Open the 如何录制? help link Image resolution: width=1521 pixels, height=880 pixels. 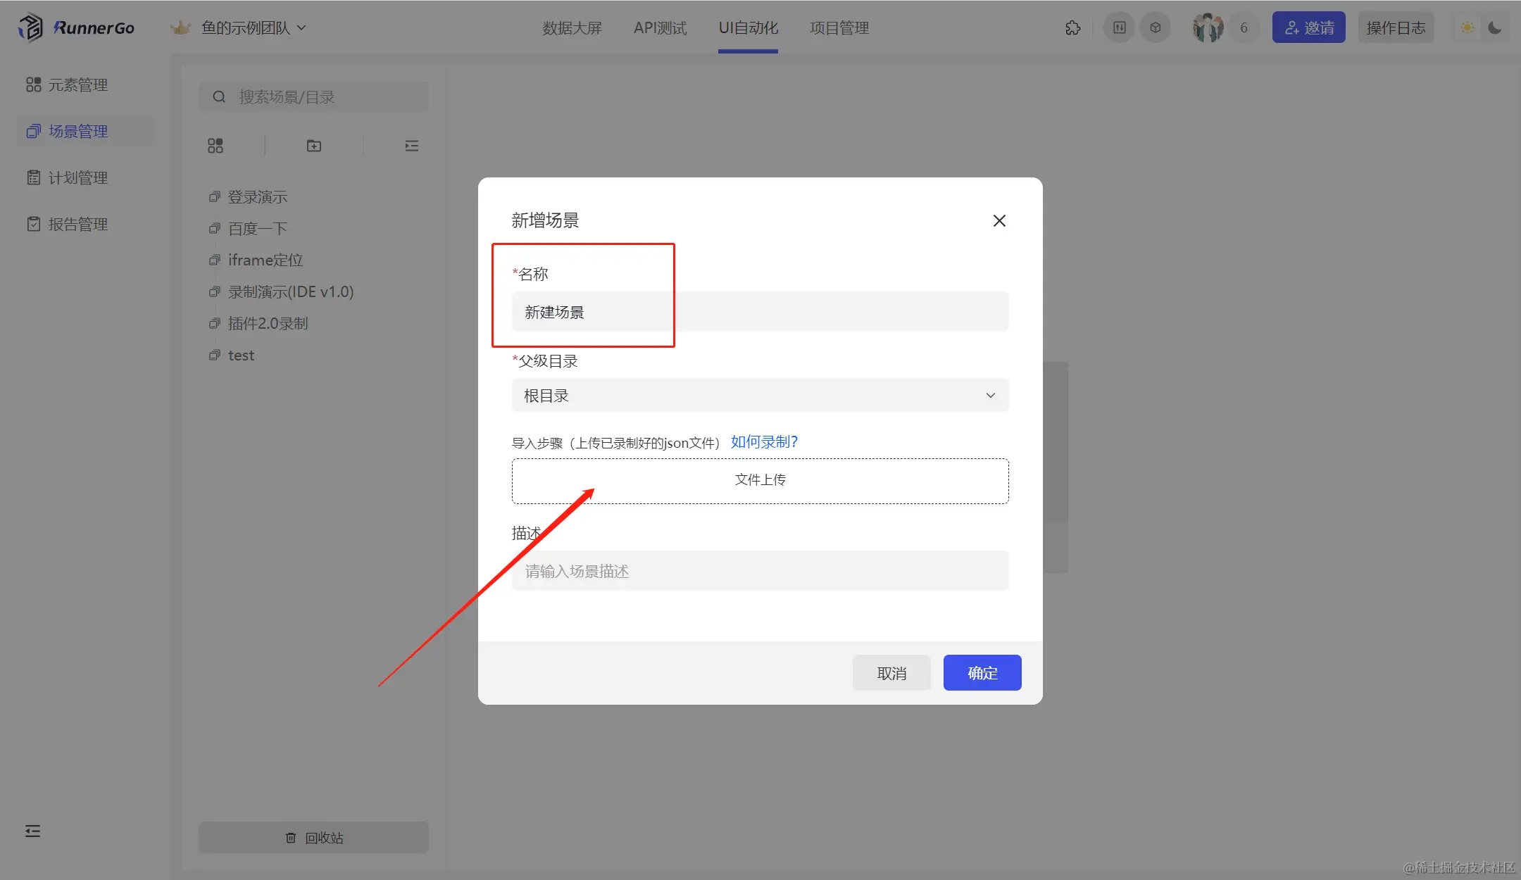coord(764,442)
